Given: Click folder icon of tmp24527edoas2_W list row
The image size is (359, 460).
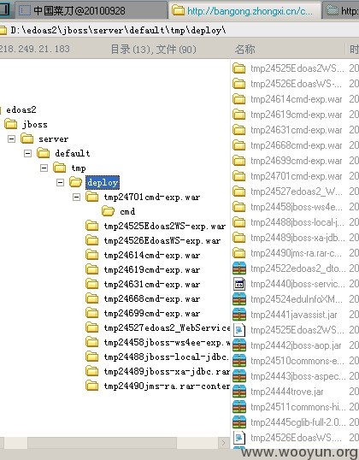Looking at the screenshot, I should pyautogui.click(x=239, y=192).
